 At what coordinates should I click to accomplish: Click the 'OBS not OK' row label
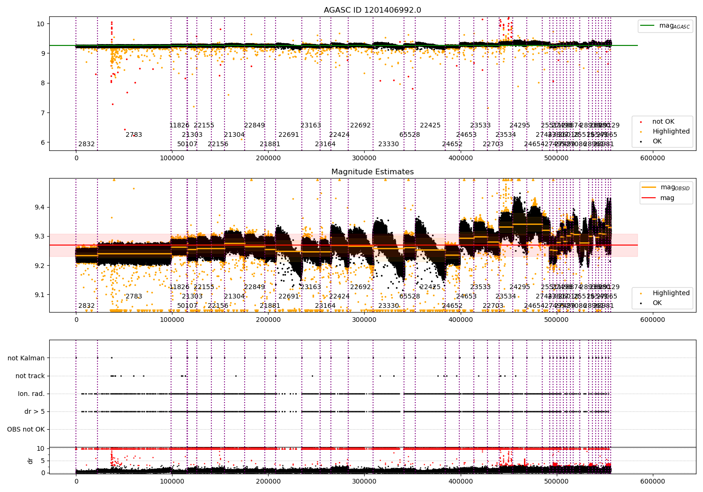26,430
